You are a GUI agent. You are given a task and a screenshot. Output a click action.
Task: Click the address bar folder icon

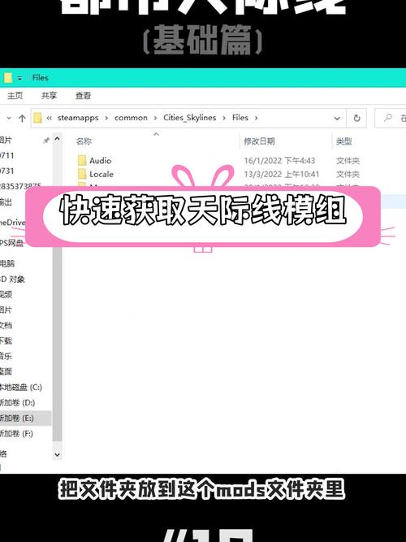coord(37,118)
